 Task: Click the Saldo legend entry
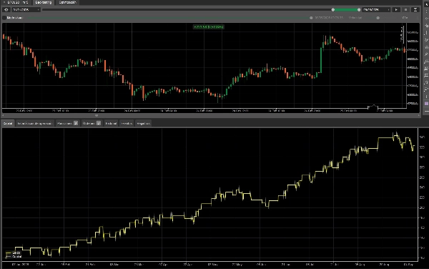(14, 253)
